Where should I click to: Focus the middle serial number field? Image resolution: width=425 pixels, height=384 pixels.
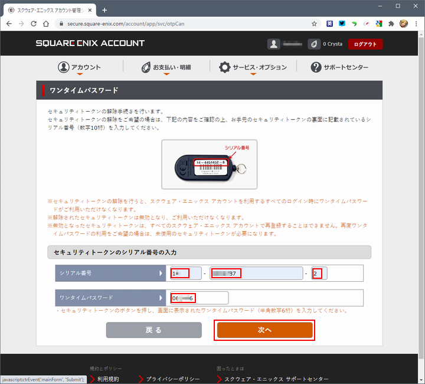(x=256, y=273)
